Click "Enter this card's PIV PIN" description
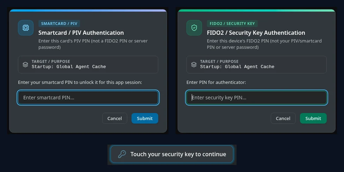 93,44
